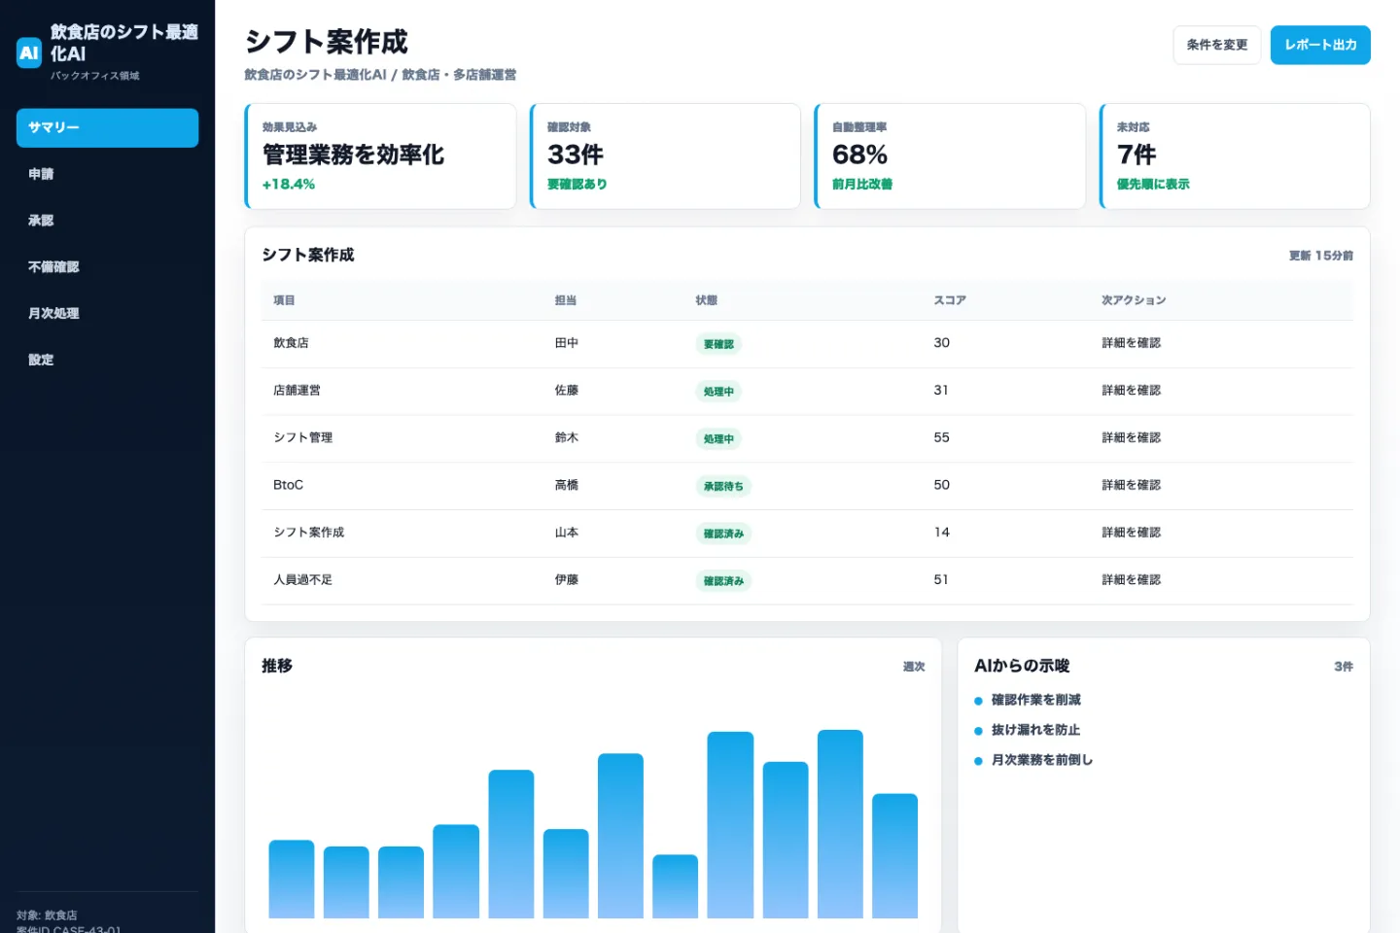
Task: Open 不備確認 in the sidebar
Action: click(x=107, y=266)
